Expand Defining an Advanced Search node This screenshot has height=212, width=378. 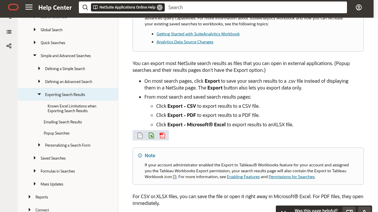click(x=39, y=82)
